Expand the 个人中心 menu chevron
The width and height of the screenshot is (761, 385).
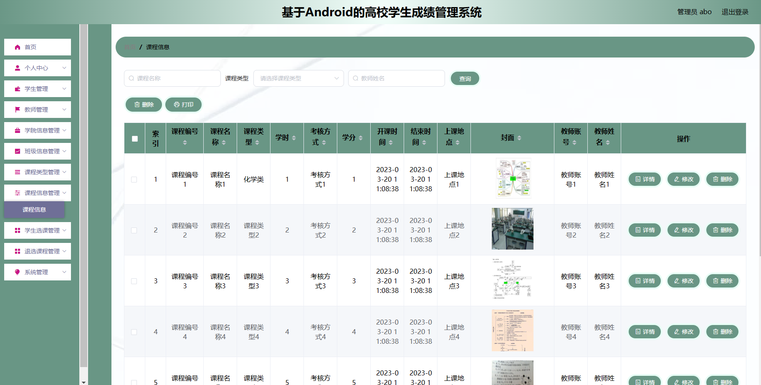click(x=64, y=68)
